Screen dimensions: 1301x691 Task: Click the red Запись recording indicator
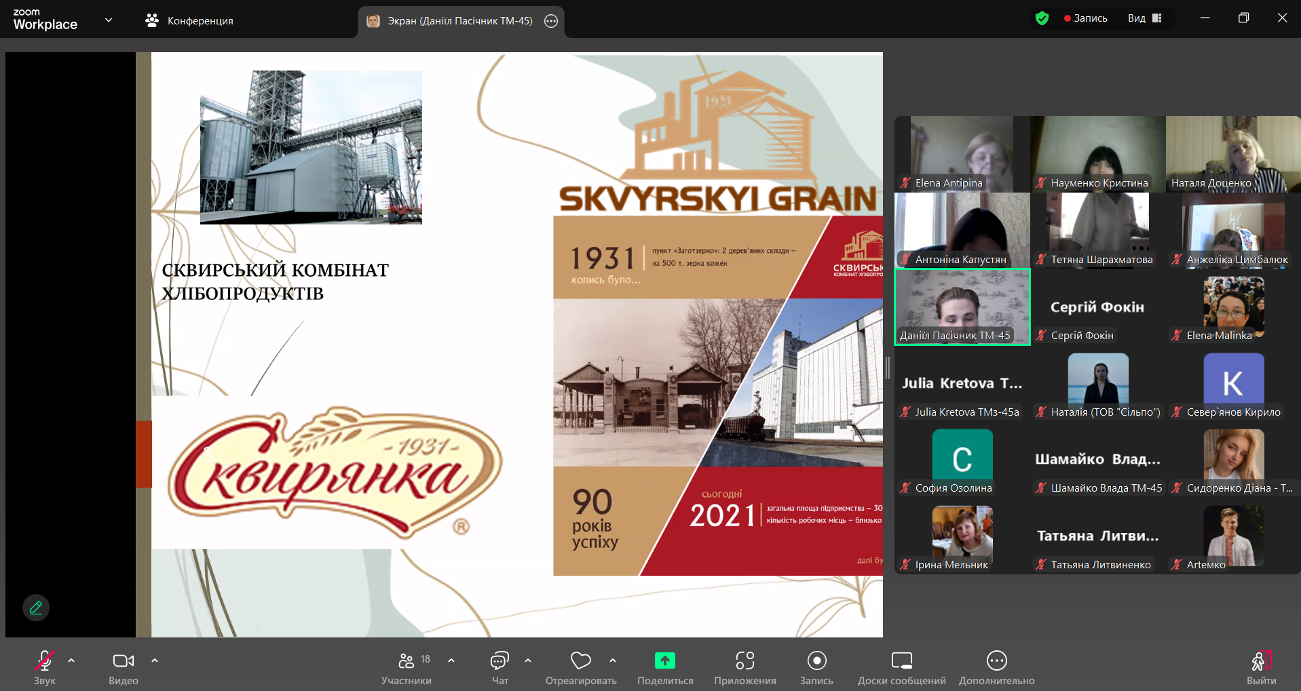[x=1086, y=18]
